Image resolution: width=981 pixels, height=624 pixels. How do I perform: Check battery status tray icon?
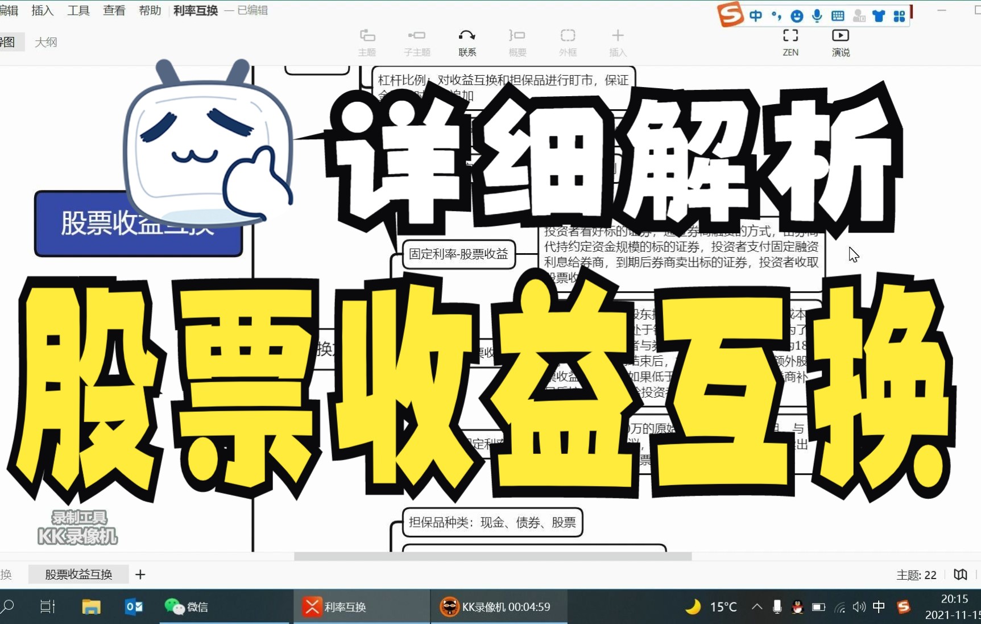tap(818, 607)
